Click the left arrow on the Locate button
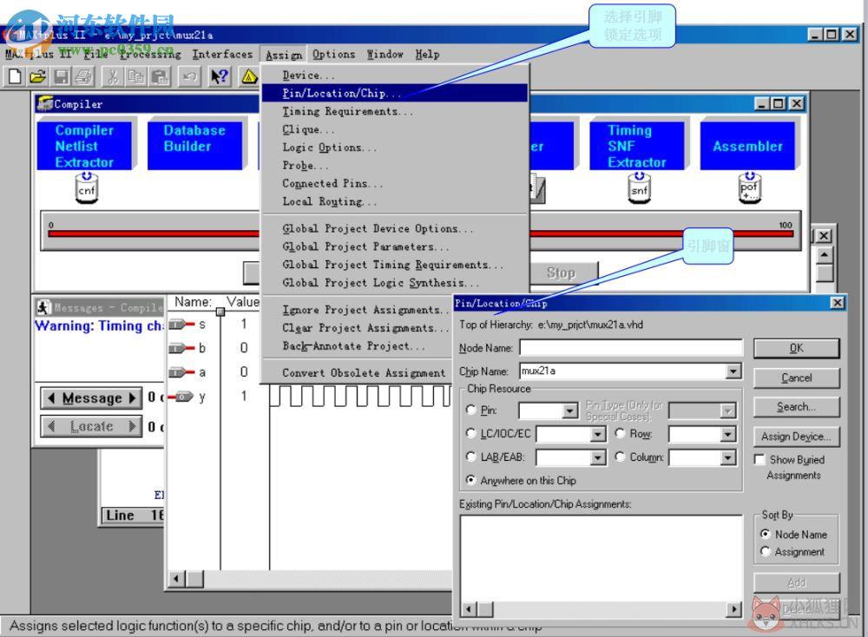 pyautogui.click(x=51, y=426)
